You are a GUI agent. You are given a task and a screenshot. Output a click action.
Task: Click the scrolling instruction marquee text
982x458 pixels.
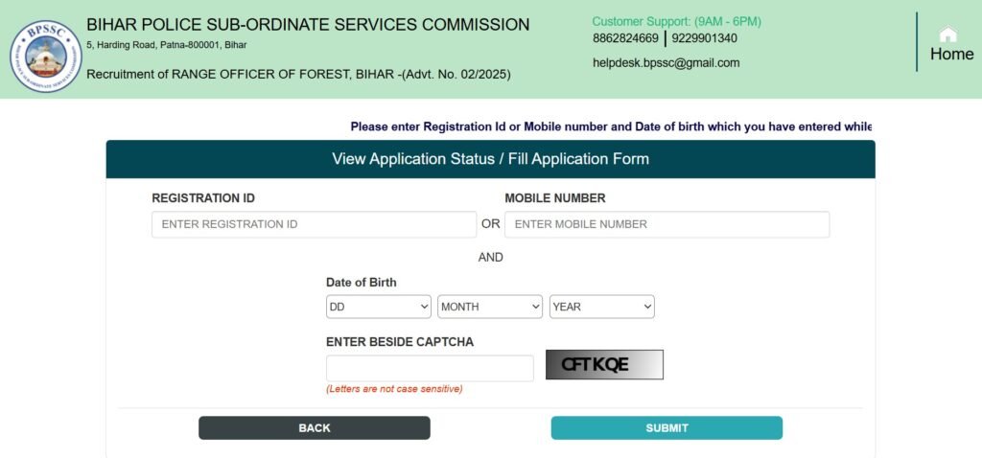click(611, 127)
